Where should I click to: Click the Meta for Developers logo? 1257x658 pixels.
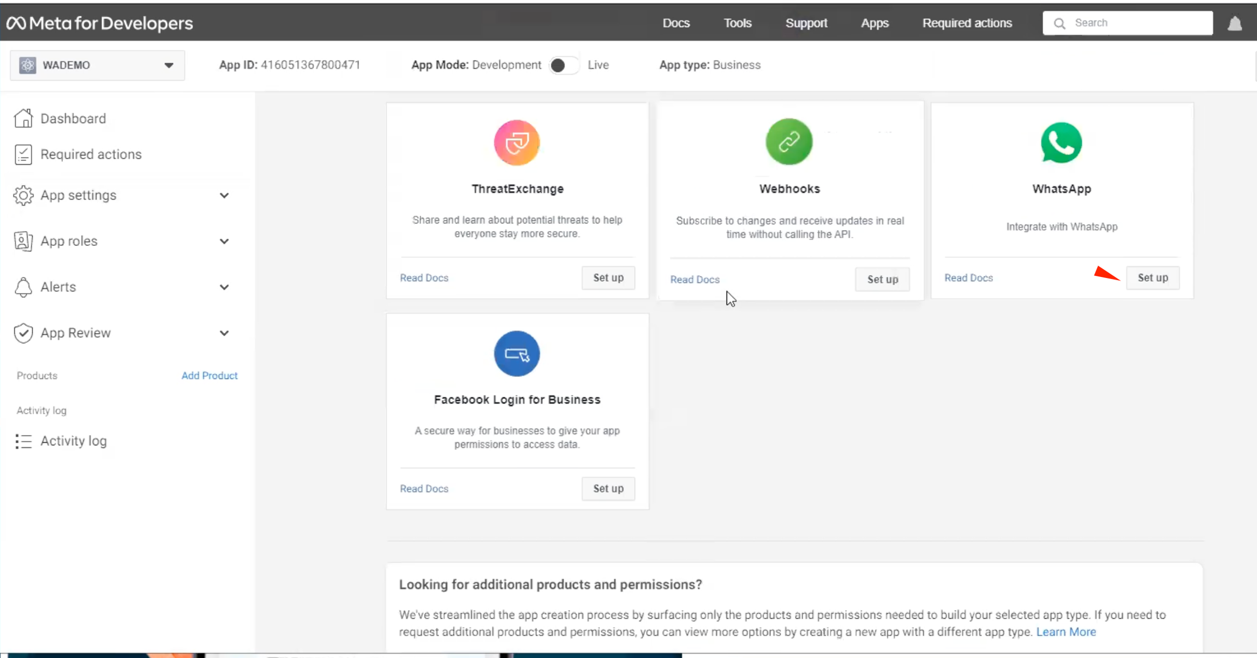point(99,23)
